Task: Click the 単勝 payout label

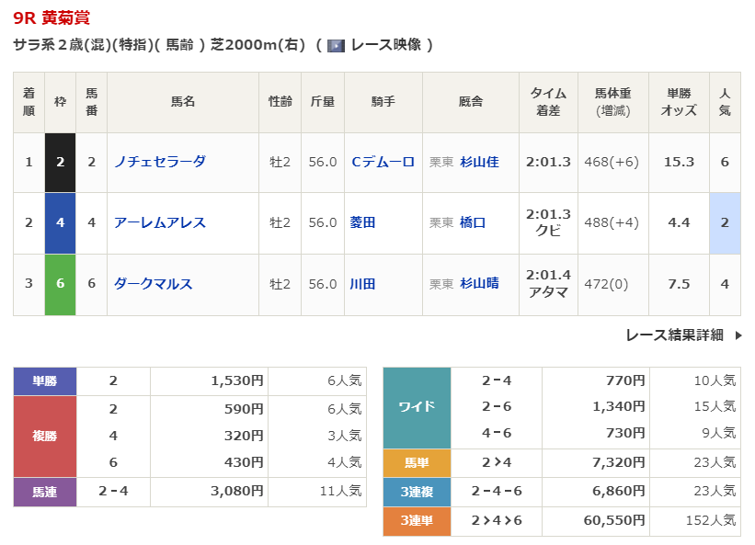Action: point(45,380)
